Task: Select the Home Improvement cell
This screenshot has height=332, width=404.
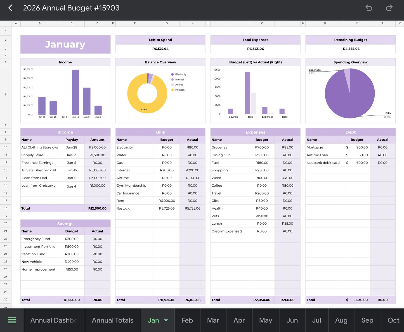Action: pyautogui.click(x=40, y=269)
